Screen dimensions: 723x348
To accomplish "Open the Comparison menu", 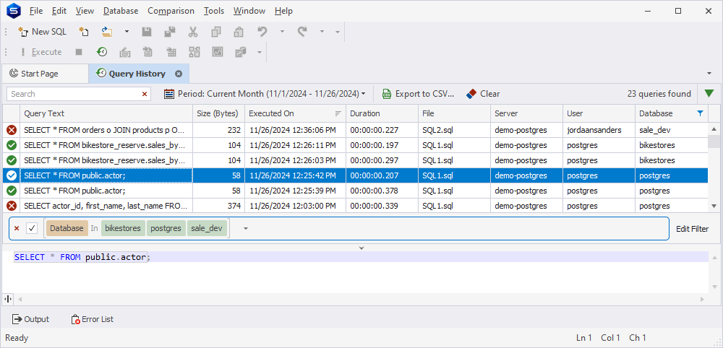I will coord(171,11).
